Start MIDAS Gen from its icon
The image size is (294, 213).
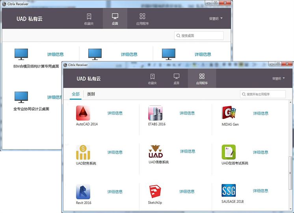[229, 113]
